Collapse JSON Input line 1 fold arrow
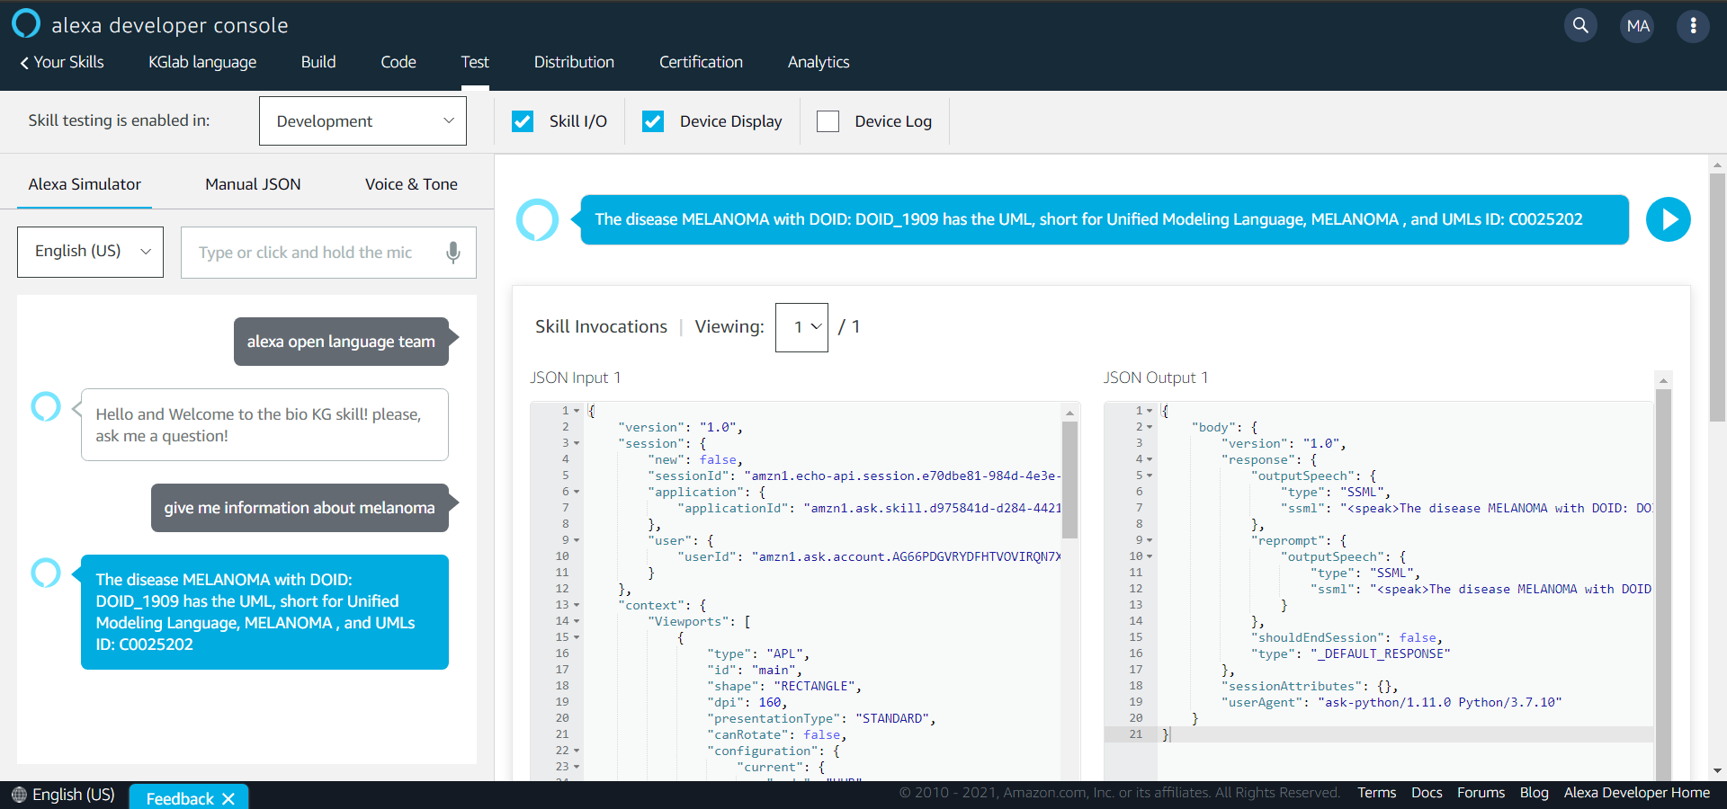The height and width of the screenshot is (809, 1727). point(577,411)
